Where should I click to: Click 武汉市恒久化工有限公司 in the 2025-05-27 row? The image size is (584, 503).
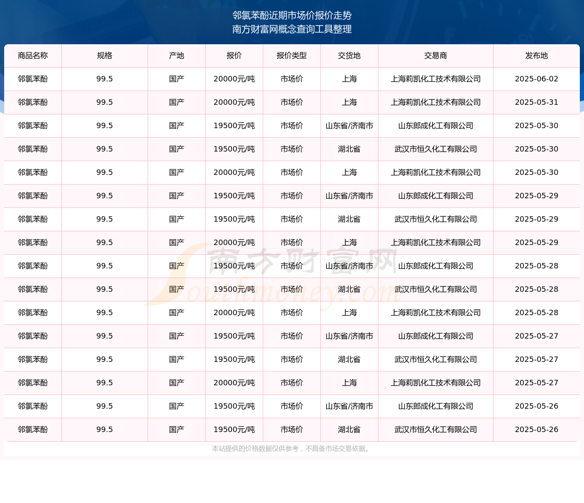(436, 359)
